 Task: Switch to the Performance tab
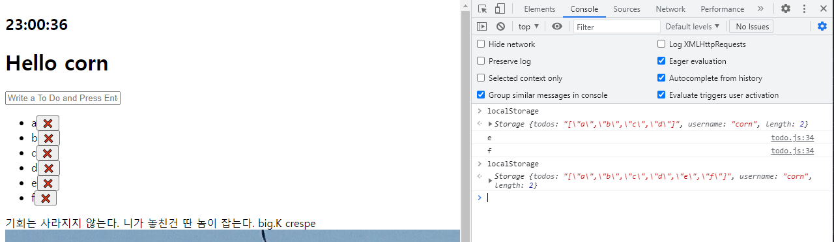tap(722, 8)
